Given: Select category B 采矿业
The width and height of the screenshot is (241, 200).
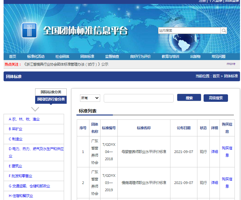Looking at the screenshot, I should point(16,129).
